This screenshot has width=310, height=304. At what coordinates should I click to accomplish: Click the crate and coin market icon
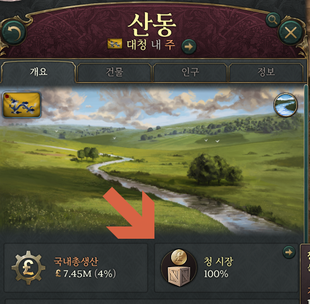coord(179,268)
